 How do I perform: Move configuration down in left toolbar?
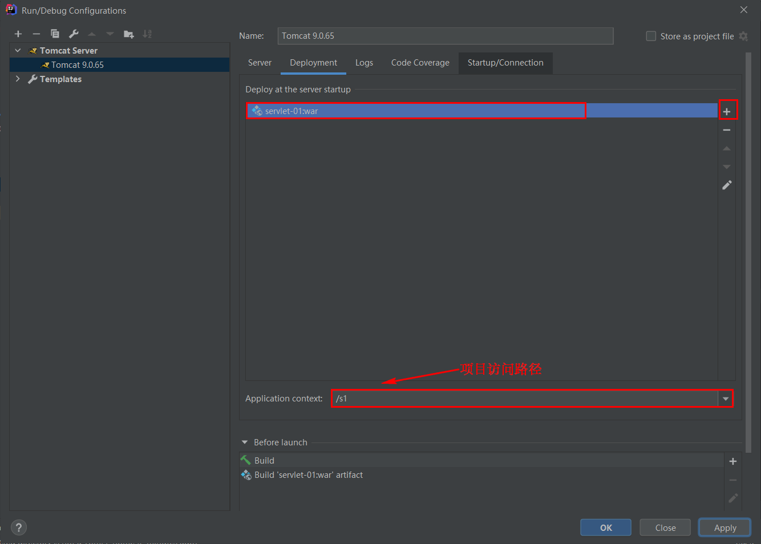pos(110,34)
